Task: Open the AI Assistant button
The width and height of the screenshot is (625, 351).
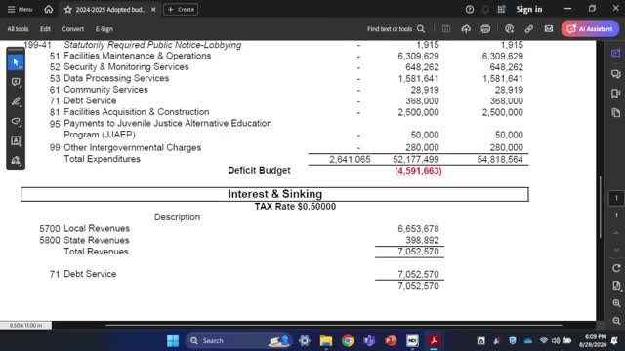Action: (x=590, y=29)
